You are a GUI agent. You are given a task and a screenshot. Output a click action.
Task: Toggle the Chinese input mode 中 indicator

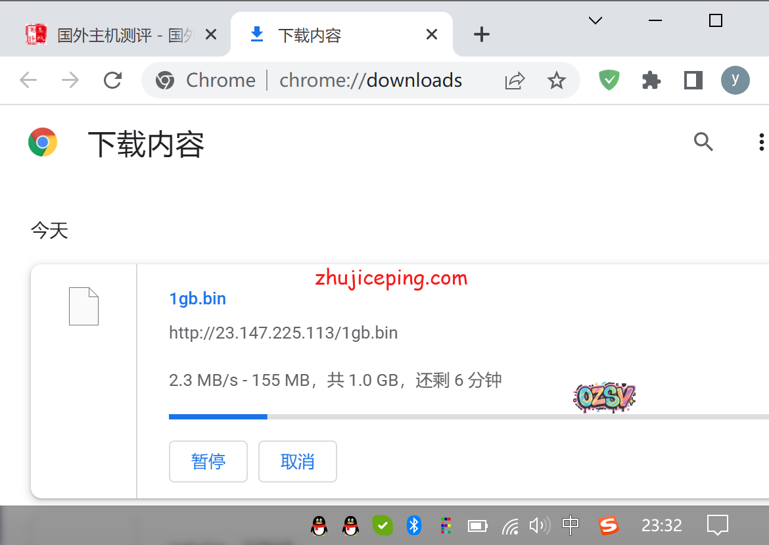(x=571, y=525)
